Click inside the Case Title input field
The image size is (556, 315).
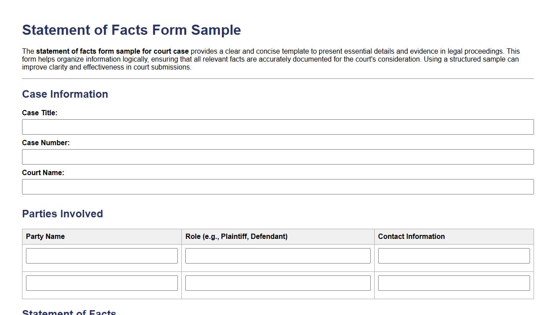278,127
